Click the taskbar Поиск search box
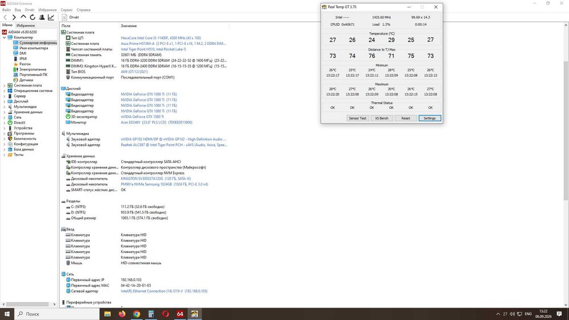Screen dimensions: 569x320 (x=57, y=314)
